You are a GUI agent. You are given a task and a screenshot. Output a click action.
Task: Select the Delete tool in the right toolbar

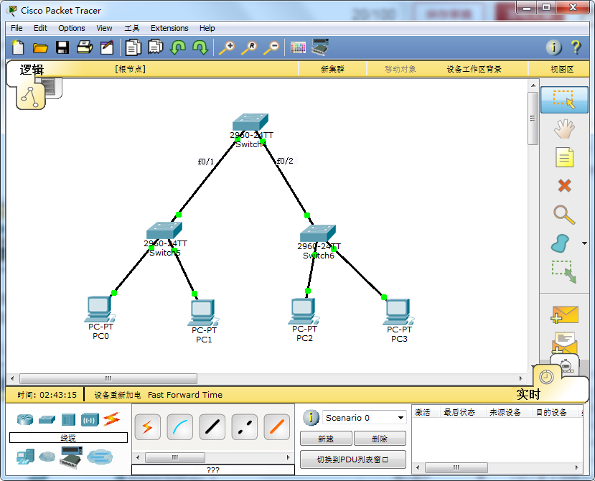pos(564,186)
